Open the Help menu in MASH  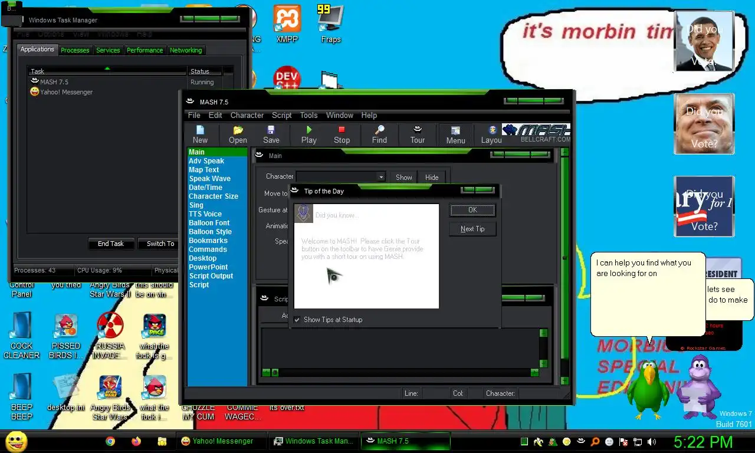click(369, 116)
